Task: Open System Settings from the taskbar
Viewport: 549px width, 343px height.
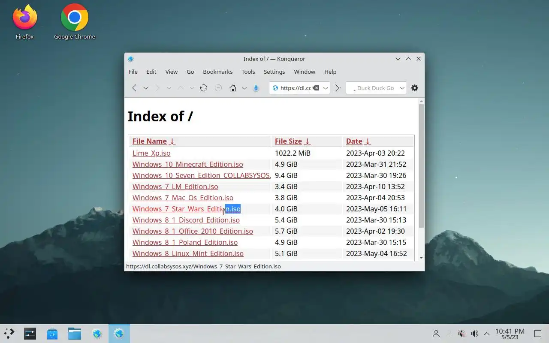Action: pyautogui.click(x=30, y=333)
